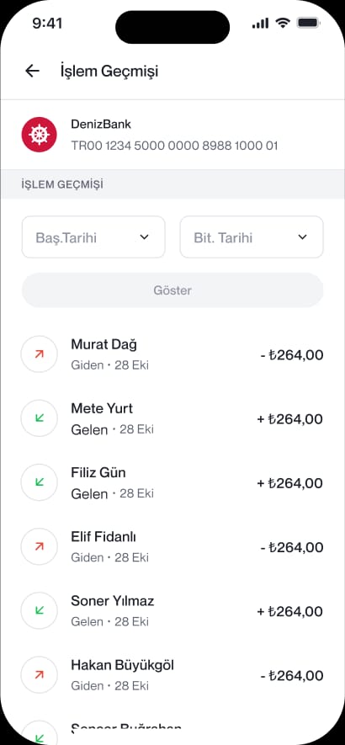Tap the incoming arrow icon beside Filiz Gün
The width and height of the screenshot is (345, 745).
(39, 482)
